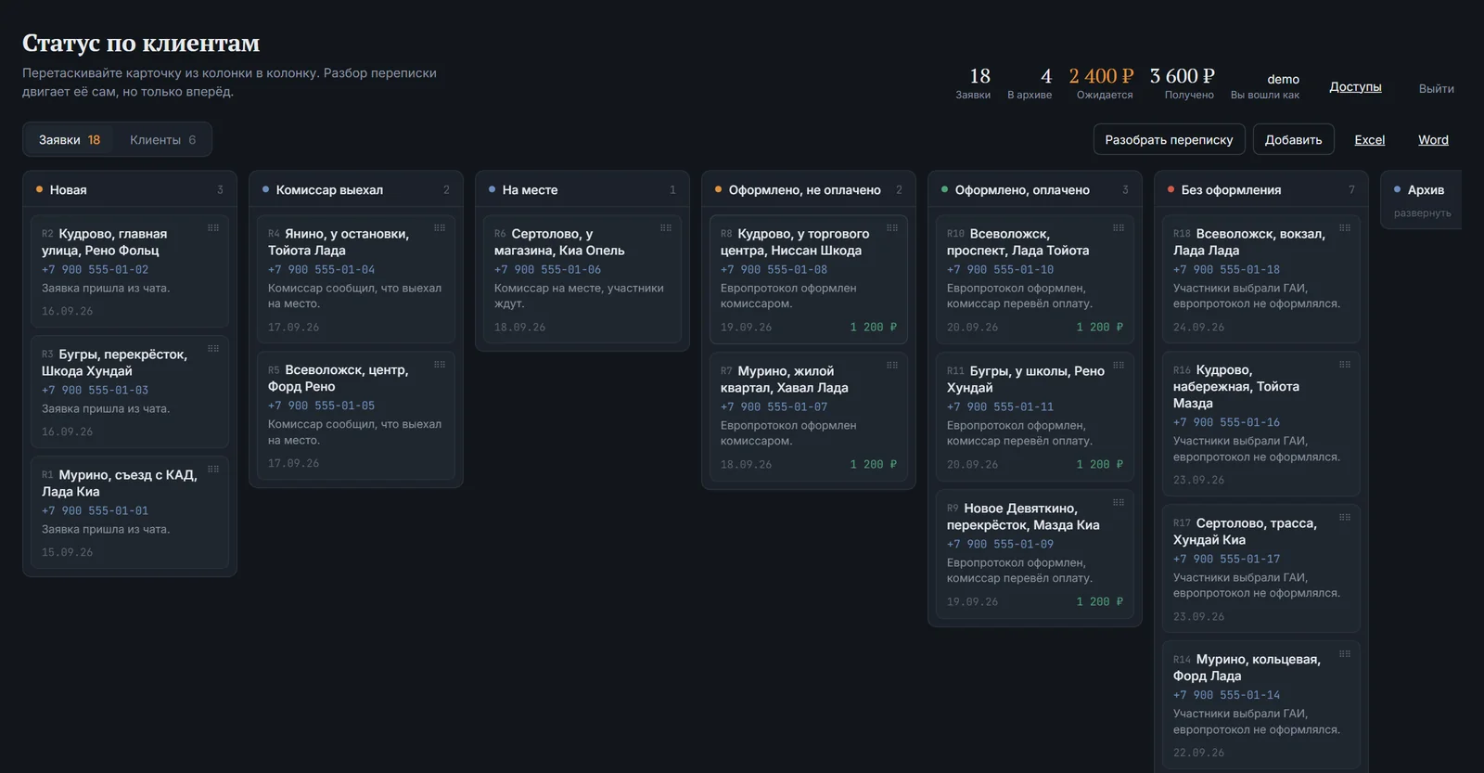Click the 3 600 ₽ Получено stat
Screen dimensions: 1484x773
pos(1183,83)
